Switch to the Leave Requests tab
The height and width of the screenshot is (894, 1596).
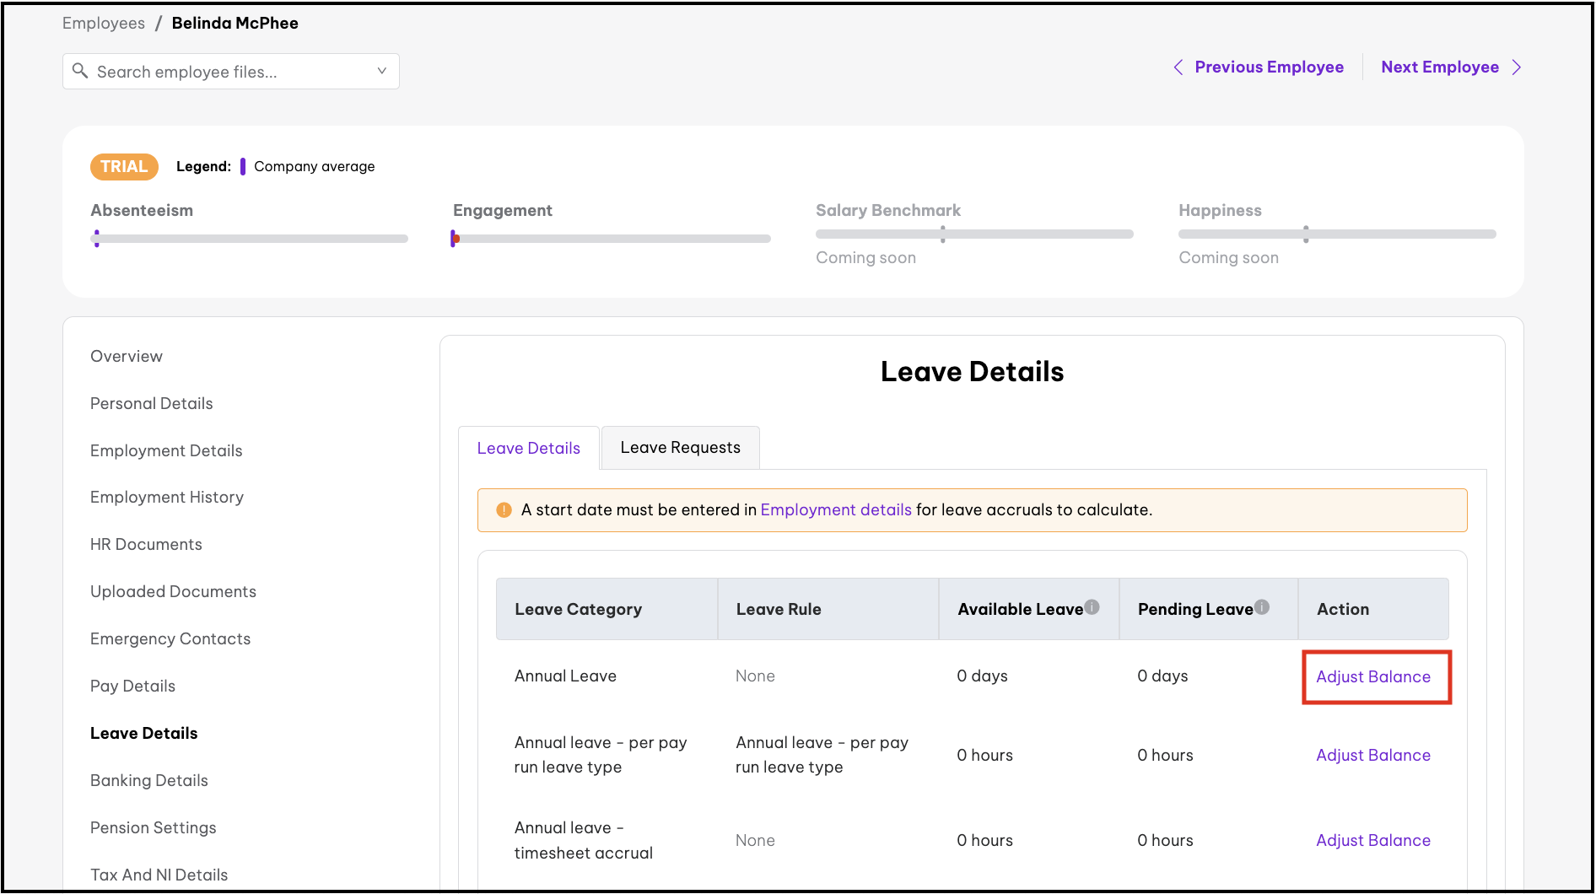680,448
